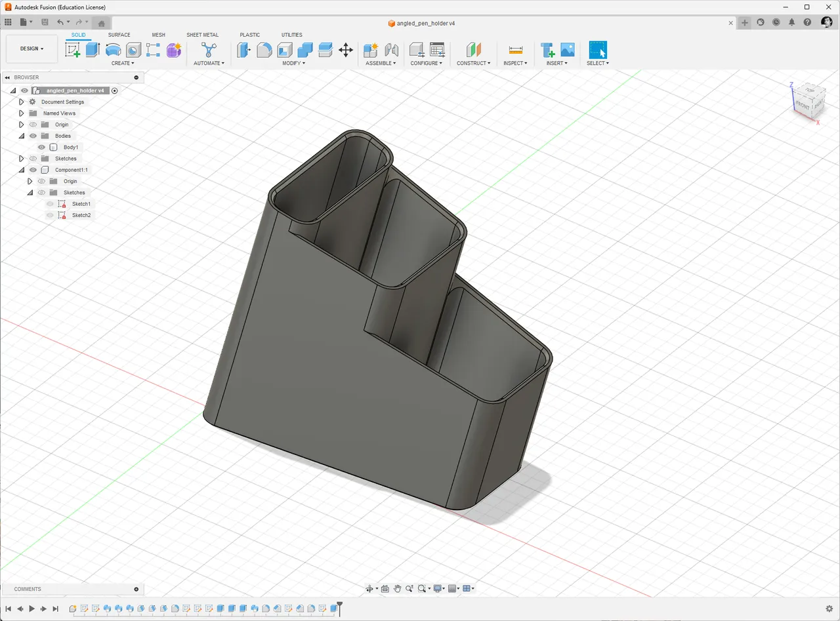Open the Design workspace dropdown

point(31,49)
